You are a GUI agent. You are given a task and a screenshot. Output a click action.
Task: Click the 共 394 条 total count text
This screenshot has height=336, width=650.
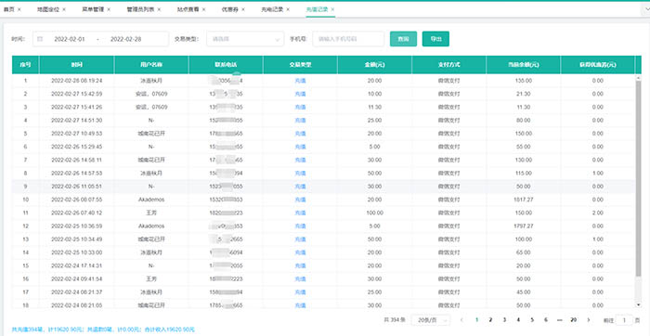pyautogui.click(x=395, y=320)
